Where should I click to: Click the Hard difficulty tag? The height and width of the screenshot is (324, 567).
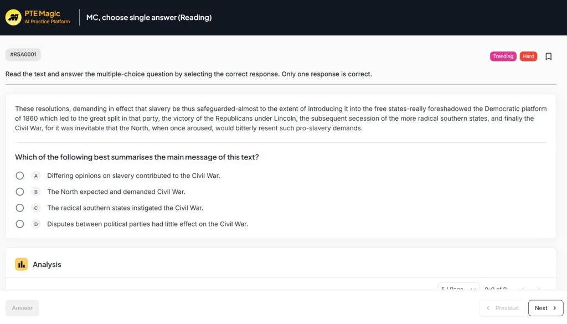coord(528,56)
